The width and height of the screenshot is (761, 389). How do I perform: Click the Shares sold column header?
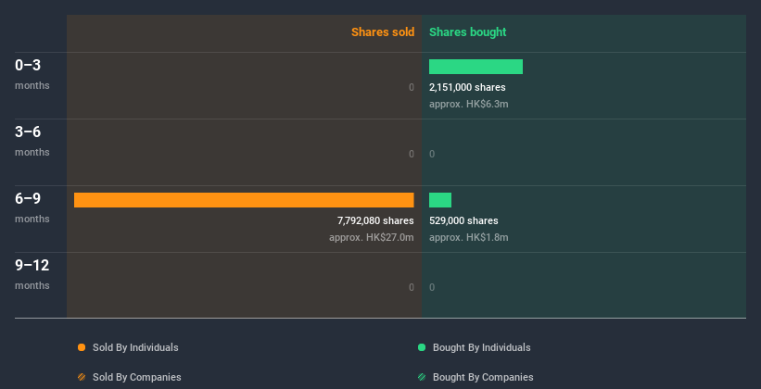pos(383,32)
